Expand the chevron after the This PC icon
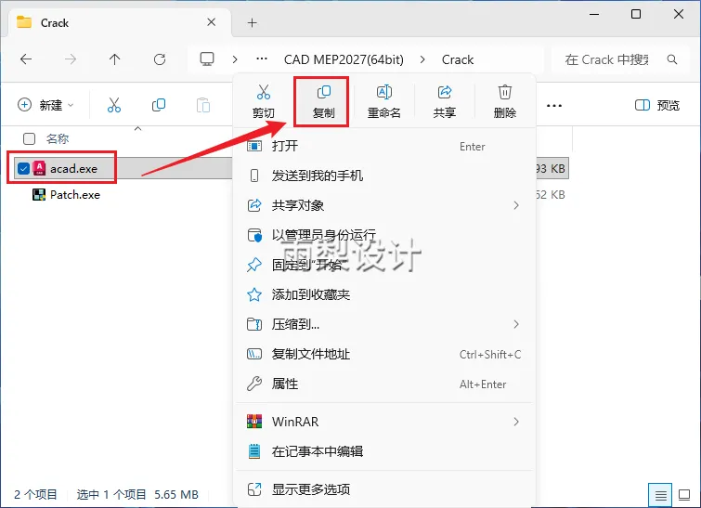 tap(235, 59)
